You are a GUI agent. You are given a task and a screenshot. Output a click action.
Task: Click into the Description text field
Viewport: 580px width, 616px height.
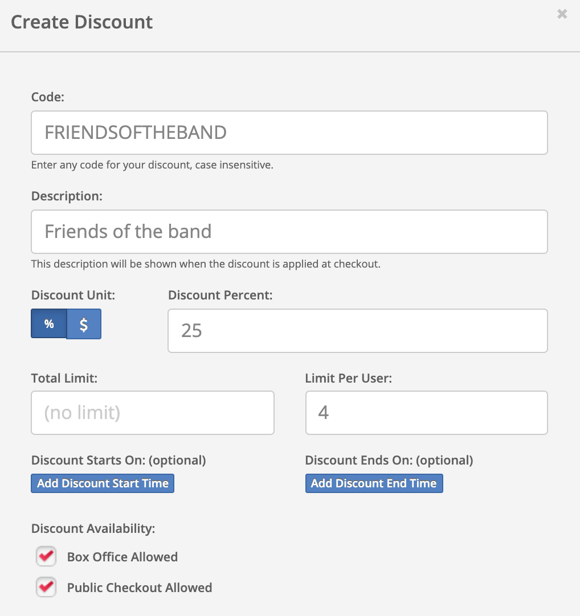point(289,231)
